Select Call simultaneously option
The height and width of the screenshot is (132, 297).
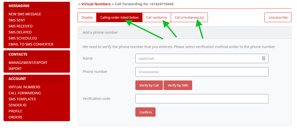[189, 18]
